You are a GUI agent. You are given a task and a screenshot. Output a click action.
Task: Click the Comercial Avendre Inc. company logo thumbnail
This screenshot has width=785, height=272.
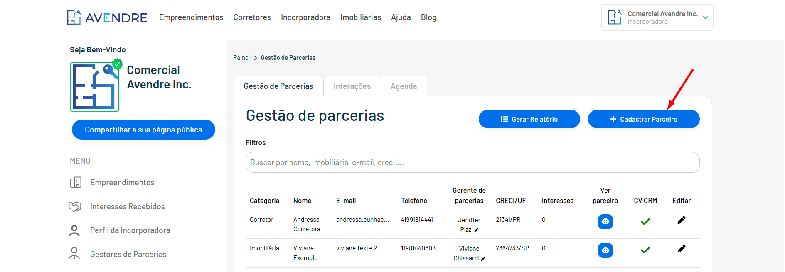coord(94,87)
